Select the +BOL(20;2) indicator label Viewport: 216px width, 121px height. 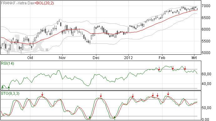[44, 3]
